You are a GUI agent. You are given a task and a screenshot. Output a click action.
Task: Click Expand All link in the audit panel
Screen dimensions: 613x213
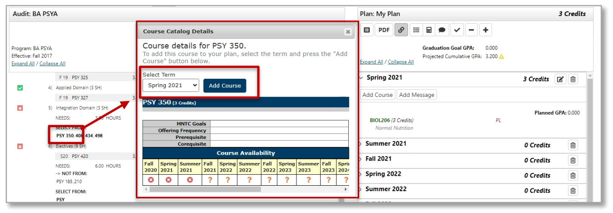(23, 64)
